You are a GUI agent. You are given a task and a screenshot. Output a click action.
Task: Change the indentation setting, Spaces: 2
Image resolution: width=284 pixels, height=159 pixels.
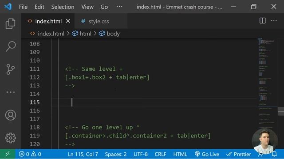click(x=116, y=154)
